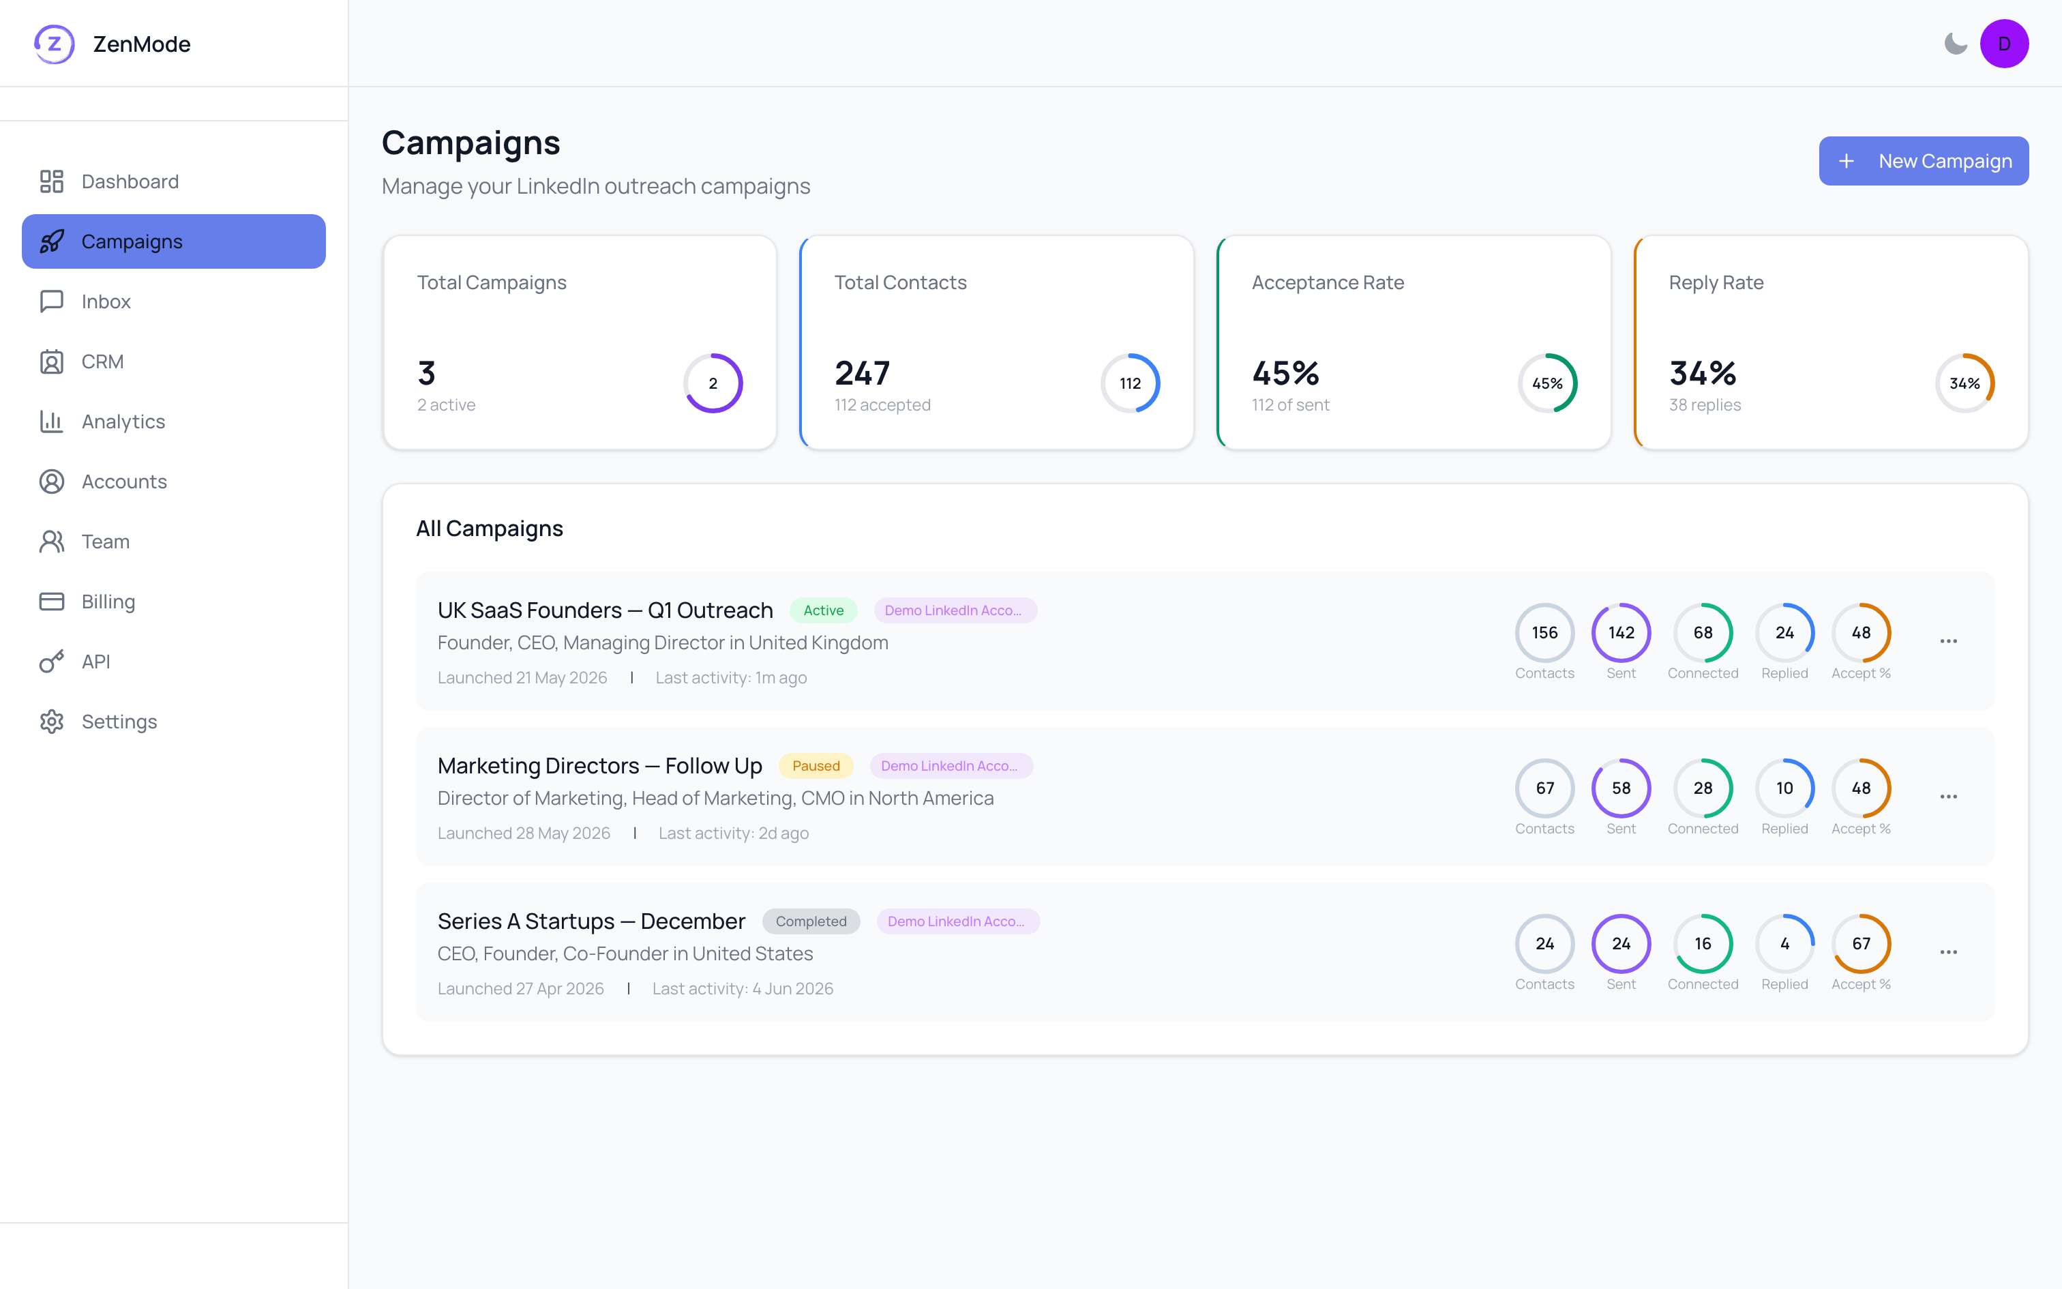Screen dimensions: 2062x1289
Task: Click the Billing credit card icon
Action: 52,601
